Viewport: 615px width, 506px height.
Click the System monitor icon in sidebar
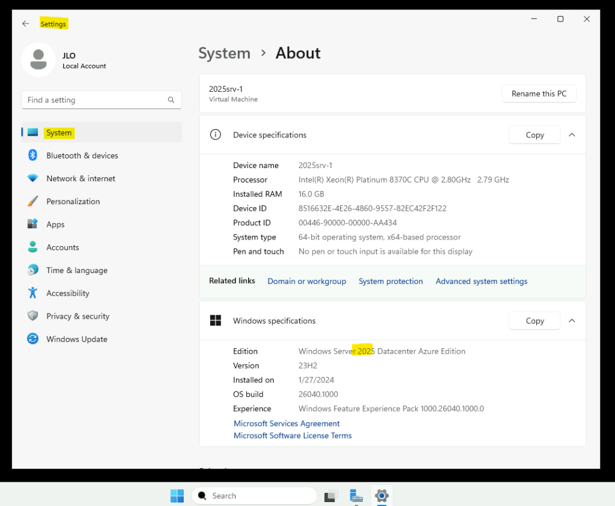coord(33,132)
